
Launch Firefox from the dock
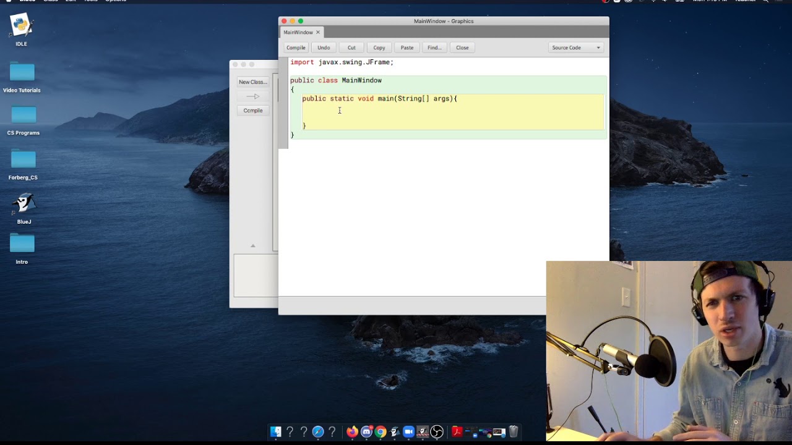click(352, 432)
